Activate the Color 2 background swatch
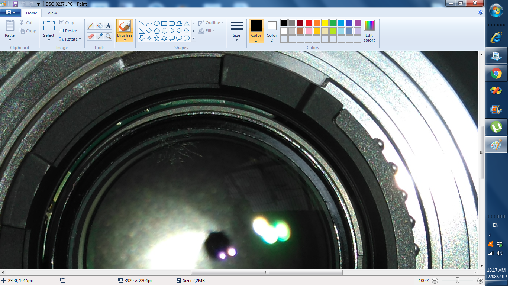Viewport: 510px width, 287px height. 272,31
